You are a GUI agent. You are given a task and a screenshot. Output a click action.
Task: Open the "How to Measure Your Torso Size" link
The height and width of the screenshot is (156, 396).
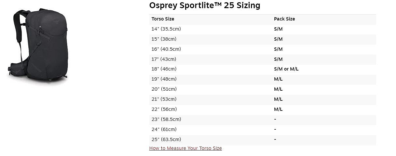185,148
